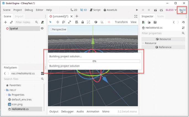Expand the Properties folder in FileSystem

tap(7, 95)
